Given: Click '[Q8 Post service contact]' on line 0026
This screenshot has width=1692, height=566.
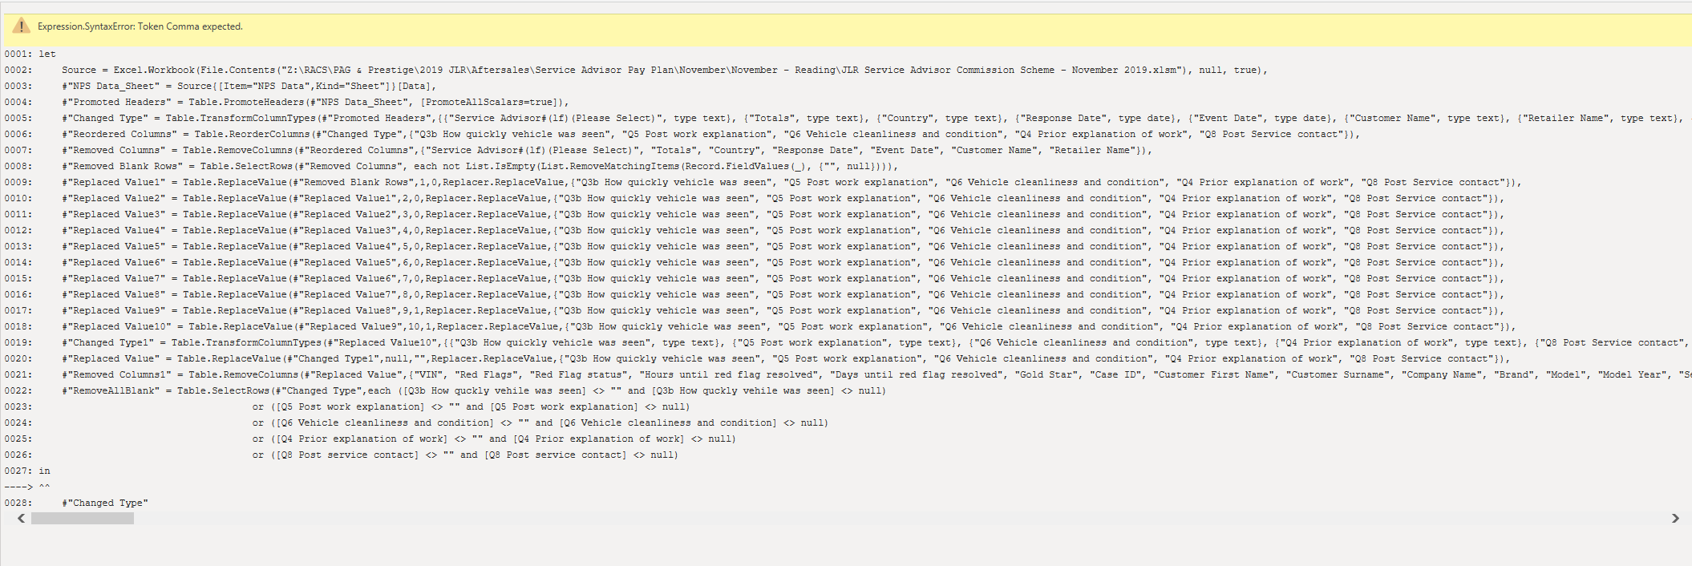Looking at the screenshot, I should point(347,455).
